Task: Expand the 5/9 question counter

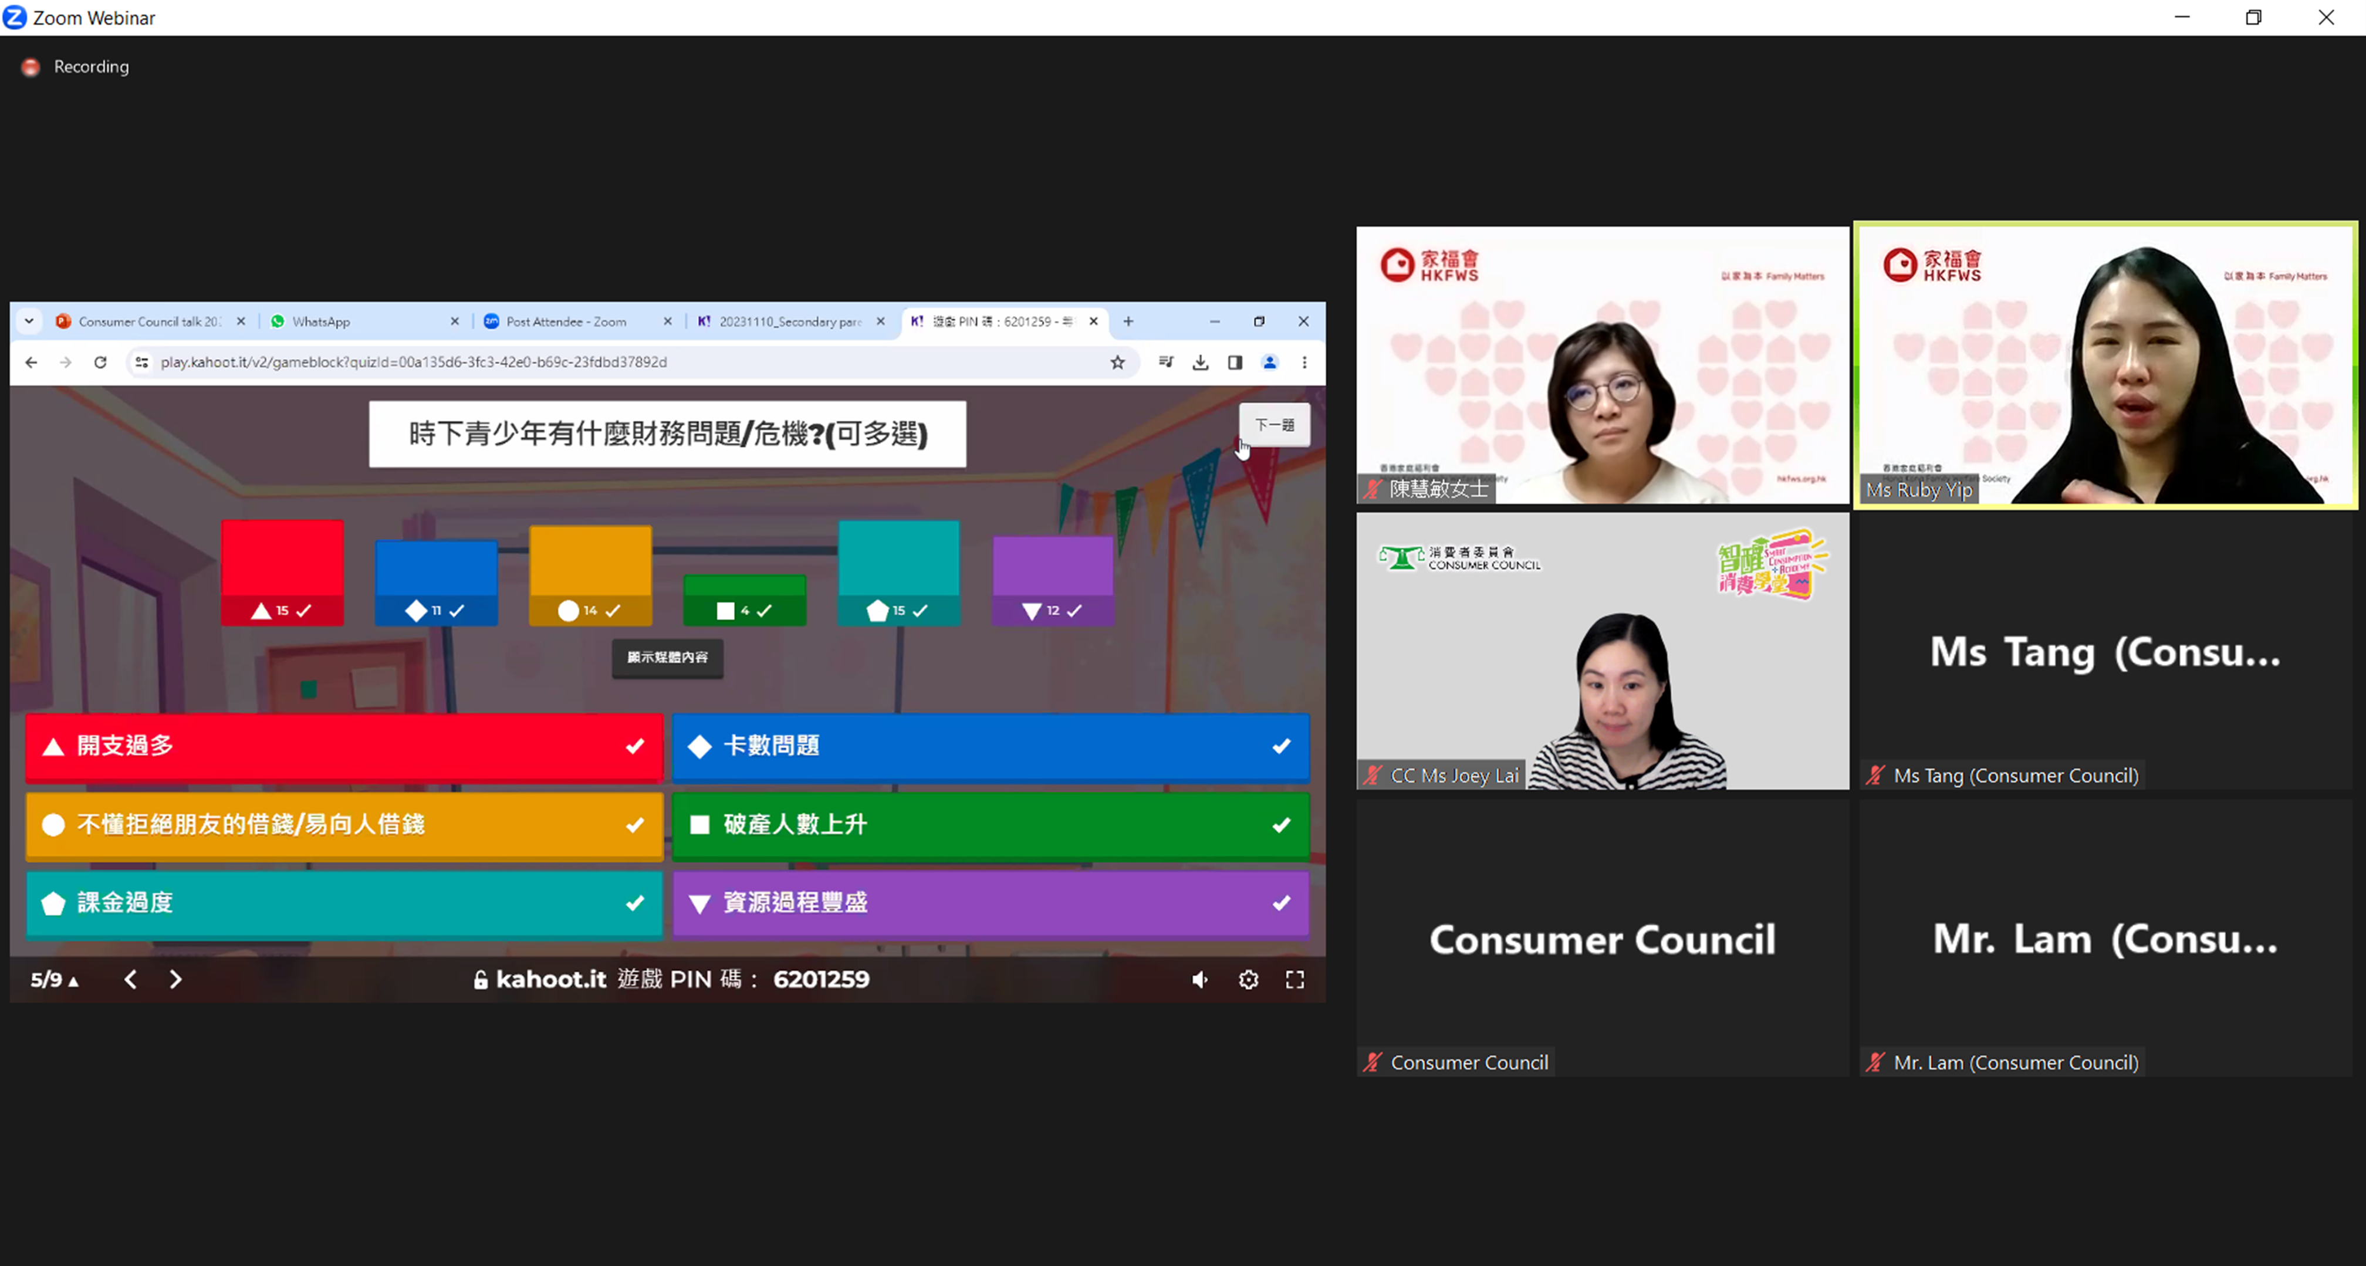Action: click(55, 980)
